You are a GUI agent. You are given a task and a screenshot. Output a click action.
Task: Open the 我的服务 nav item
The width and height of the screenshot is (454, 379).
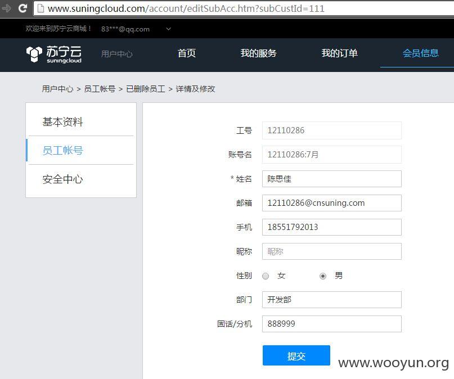click(258, 53)
